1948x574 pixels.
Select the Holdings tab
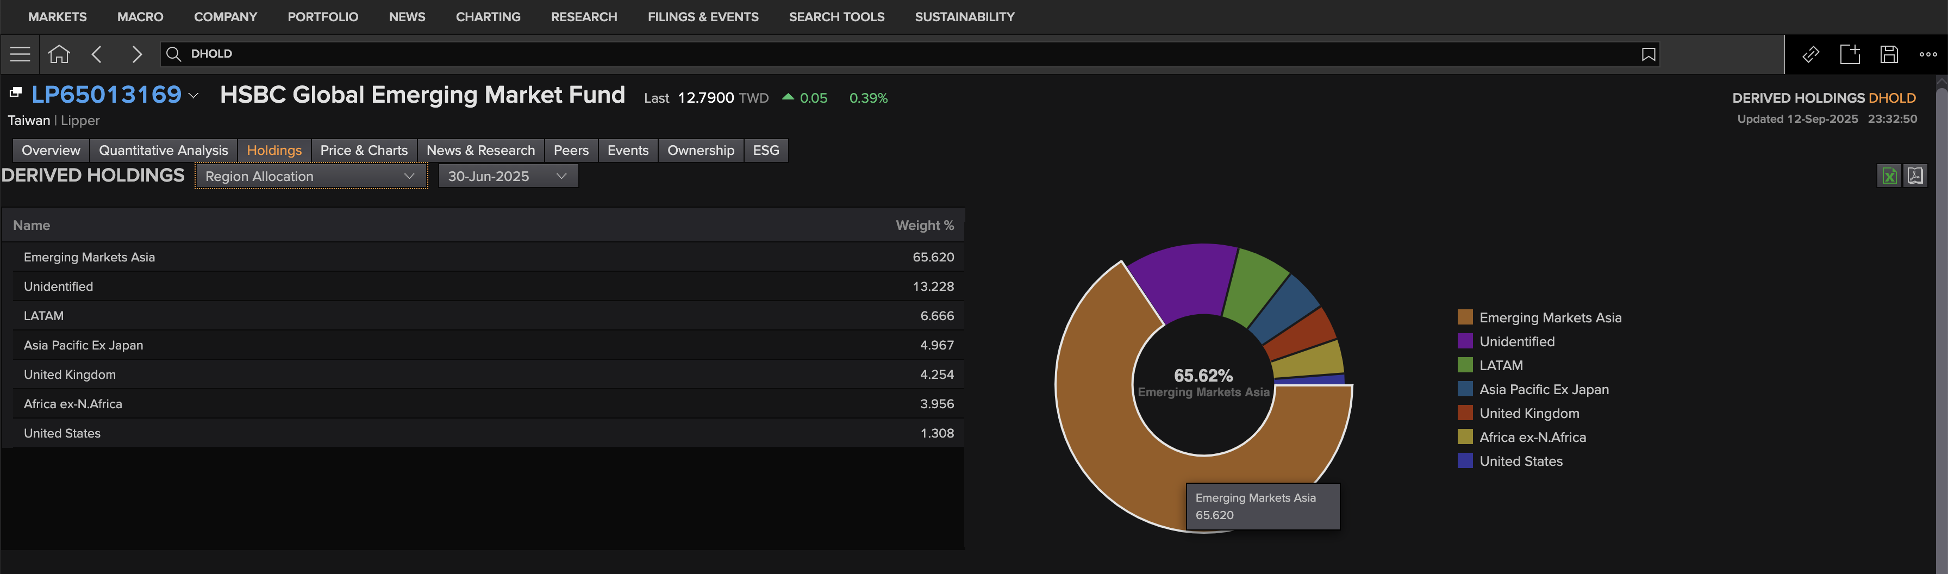[x=274, y=151]
